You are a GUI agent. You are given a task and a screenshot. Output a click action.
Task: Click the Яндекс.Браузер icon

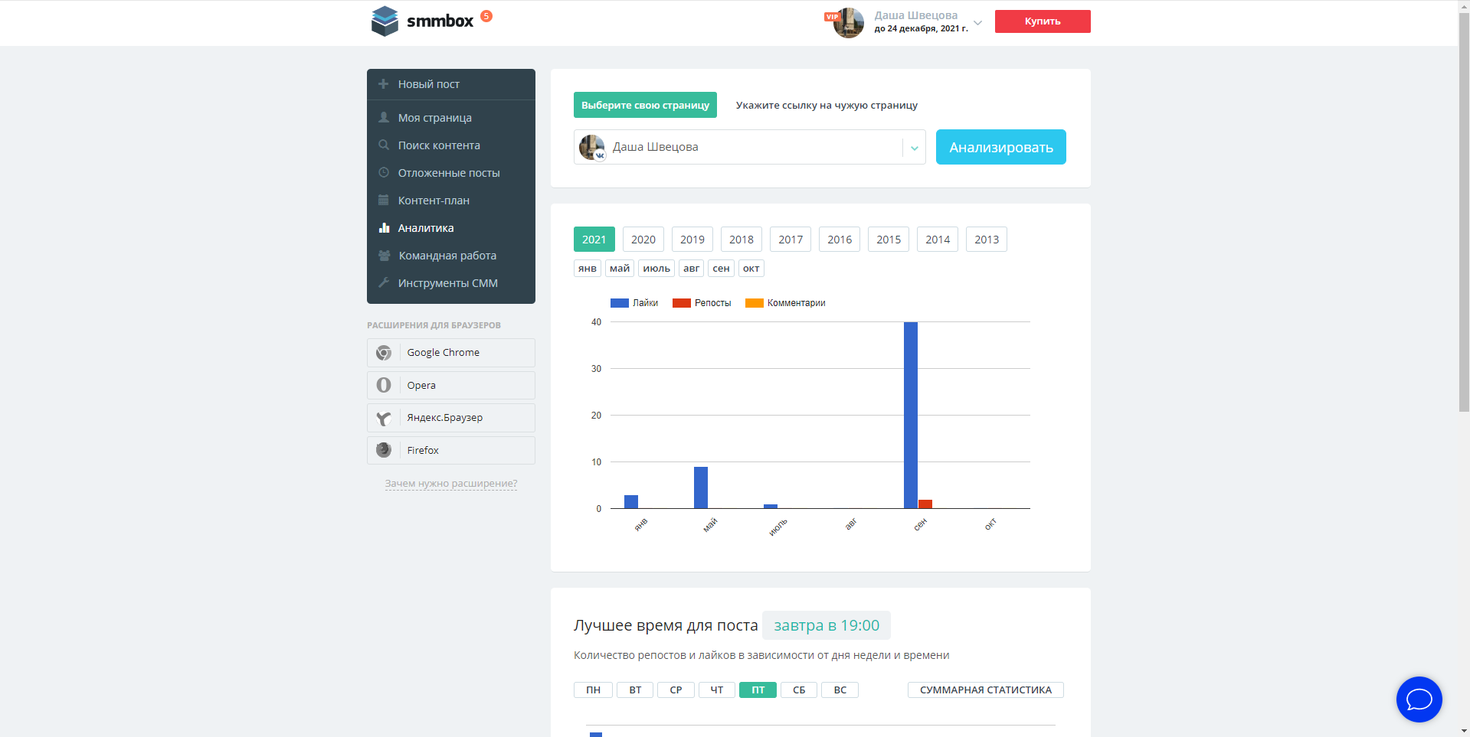click(384, 418)
